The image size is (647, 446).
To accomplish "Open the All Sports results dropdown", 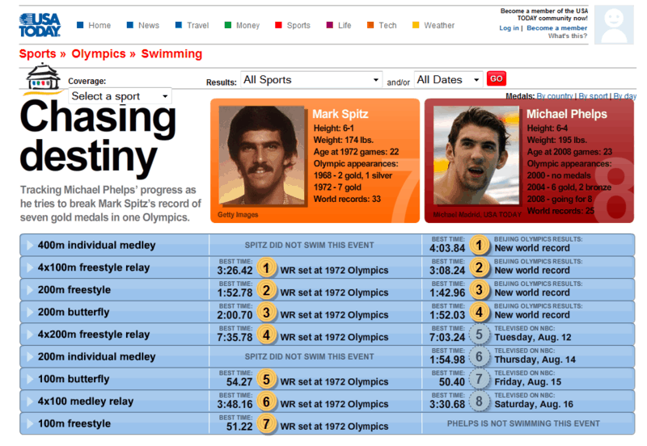I will (311, 79).
